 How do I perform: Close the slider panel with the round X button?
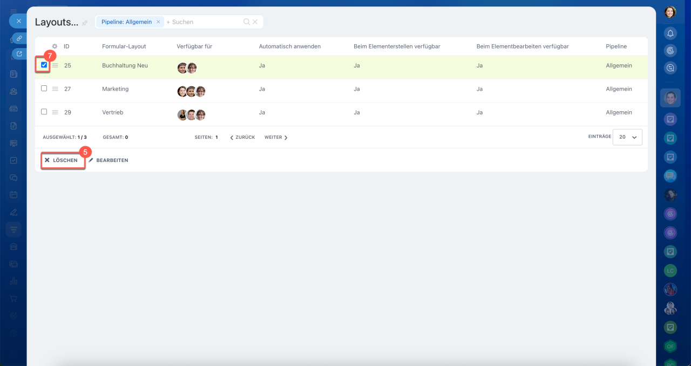coord(18,21)
